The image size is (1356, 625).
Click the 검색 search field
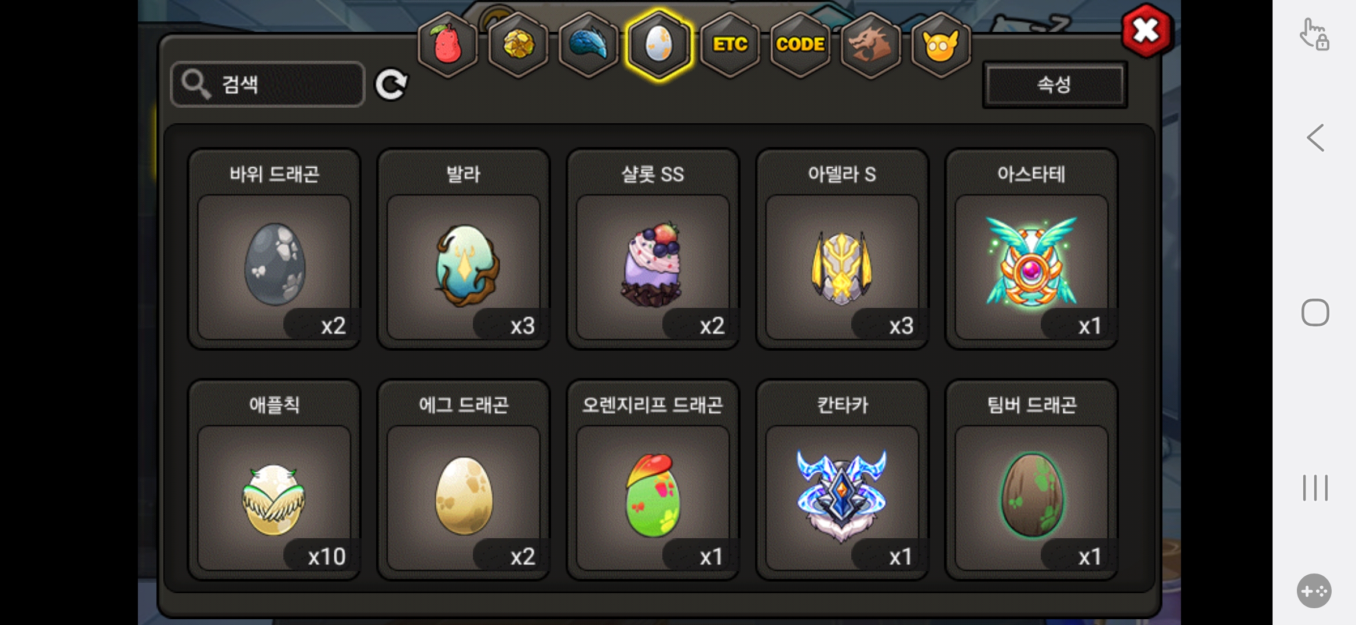[x=268, y=84]
